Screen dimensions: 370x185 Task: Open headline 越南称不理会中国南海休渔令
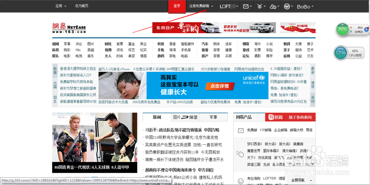tap(179, 170)
